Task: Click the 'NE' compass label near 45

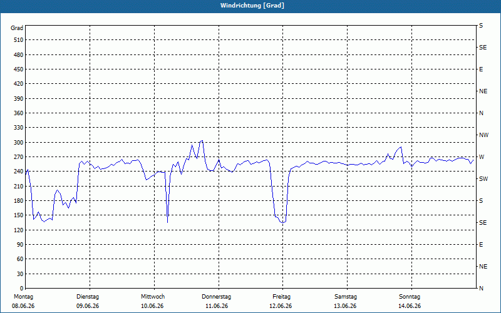Action: [483, 267]
